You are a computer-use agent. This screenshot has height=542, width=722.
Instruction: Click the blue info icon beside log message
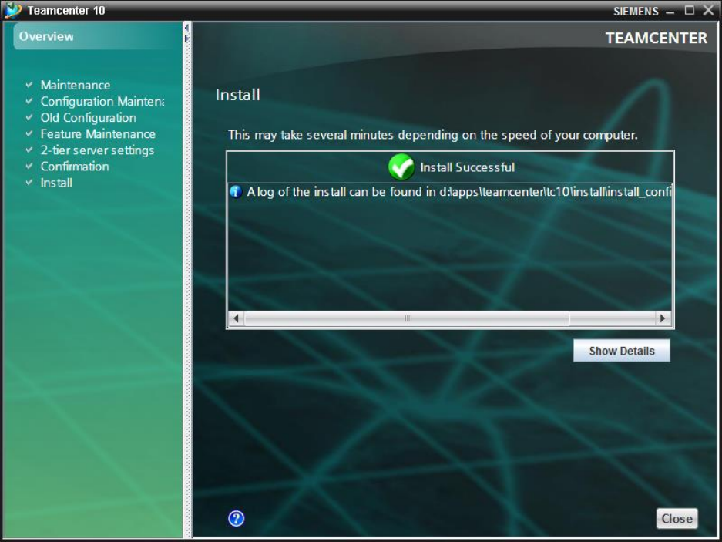pyautogui.click(x=236, y=191)
